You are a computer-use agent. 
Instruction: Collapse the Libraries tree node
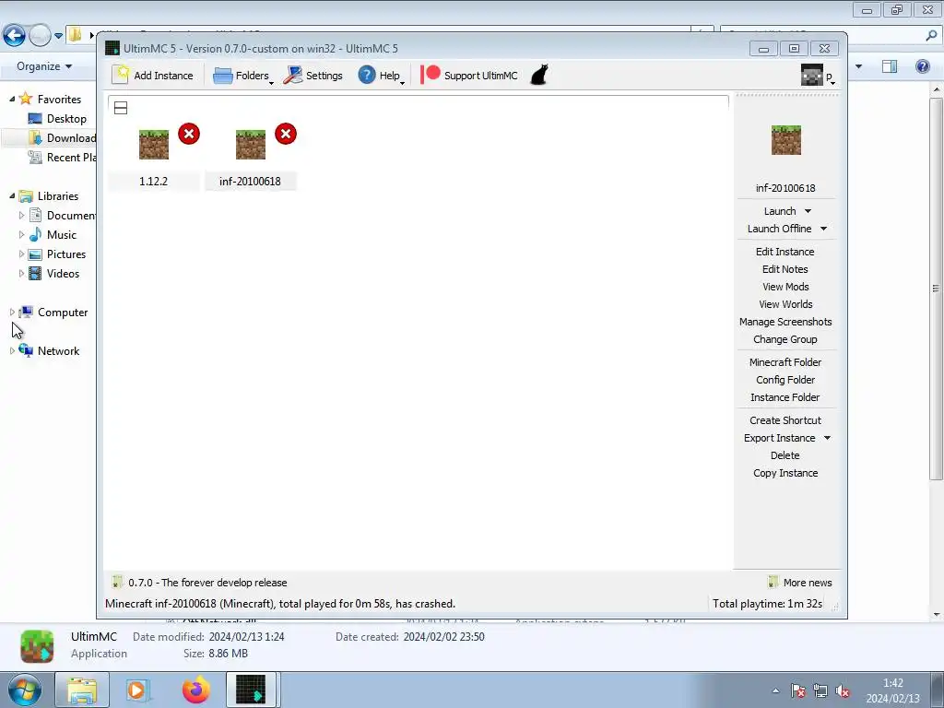click(x=12, y=195)
